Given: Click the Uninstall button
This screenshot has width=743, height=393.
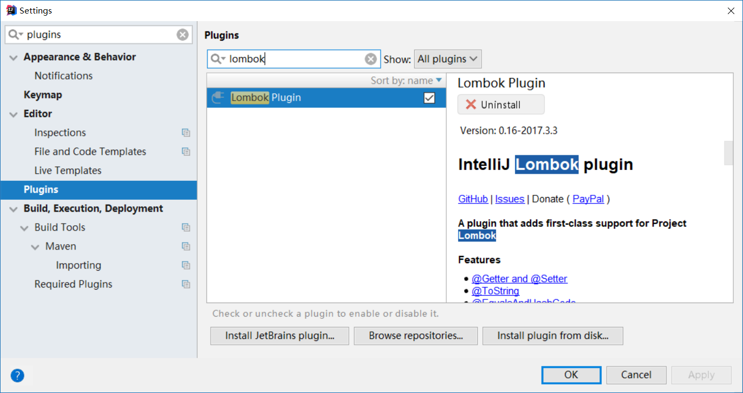Looking at the screenshot, I should pyautogui.click(x=500, y=104).
